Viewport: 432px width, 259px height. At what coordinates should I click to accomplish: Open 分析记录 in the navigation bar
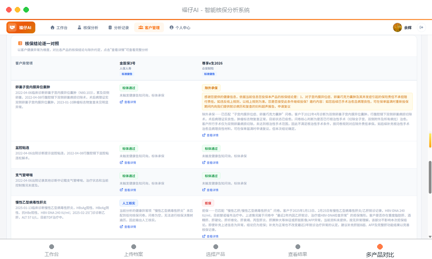coord(118,28)
